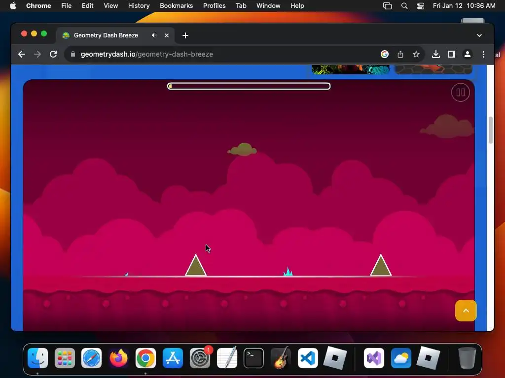Open Roblox icon next to Trash
The image size is (505, 378).
[x=428, y=358]
